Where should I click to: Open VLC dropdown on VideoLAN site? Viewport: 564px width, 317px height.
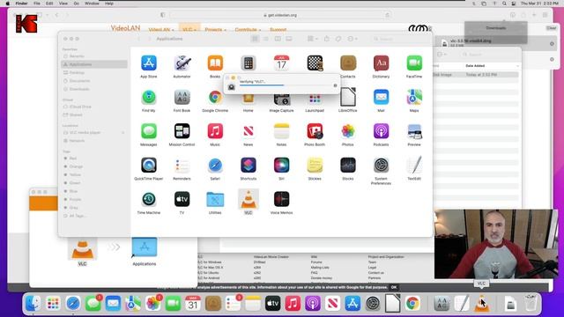(189, 29)
